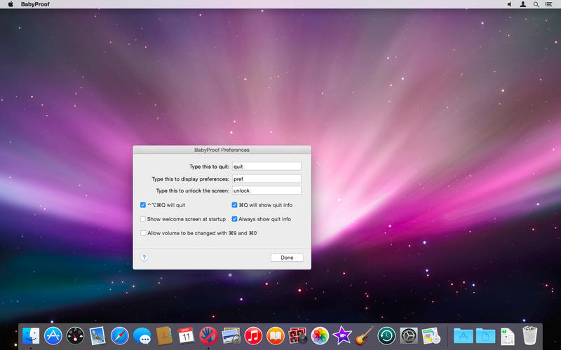
Task: Open Finder from the Dock
Action: (x=31, y=336)
